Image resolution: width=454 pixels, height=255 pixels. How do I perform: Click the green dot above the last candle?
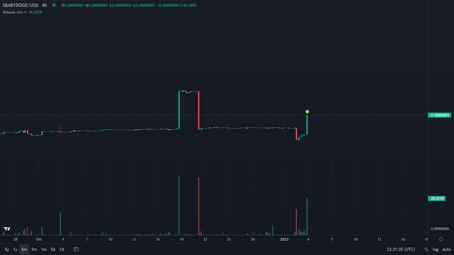coord(307,112)
